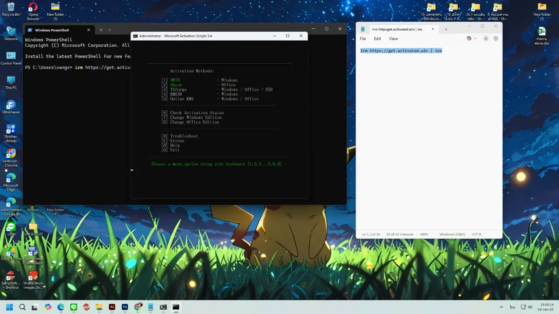Image resolution: width=559 pixels, height=314 pixels.
Task: Open Adobe Photoshop from taskbar
Action: point(125,307)
